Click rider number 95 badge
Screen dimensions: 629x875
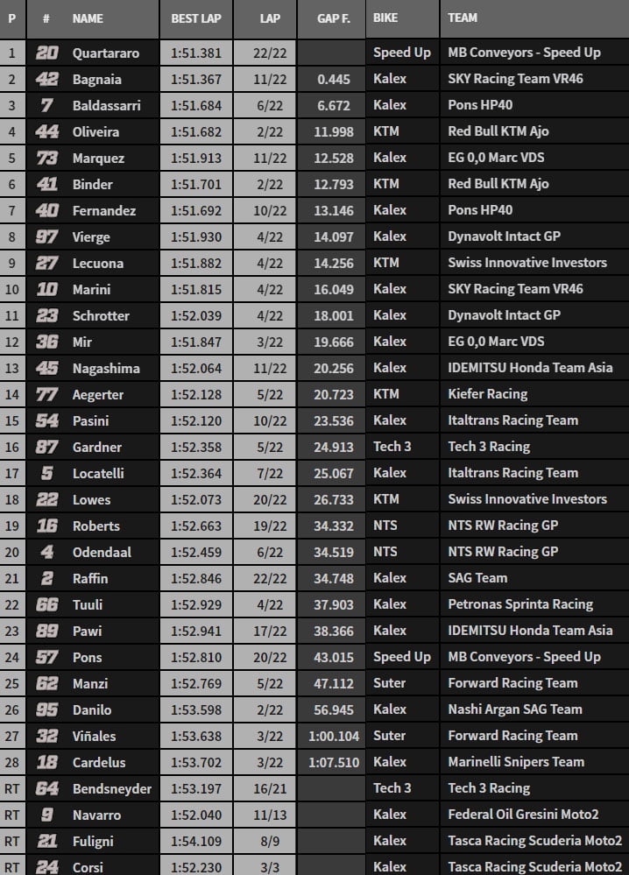coord(46,709)
